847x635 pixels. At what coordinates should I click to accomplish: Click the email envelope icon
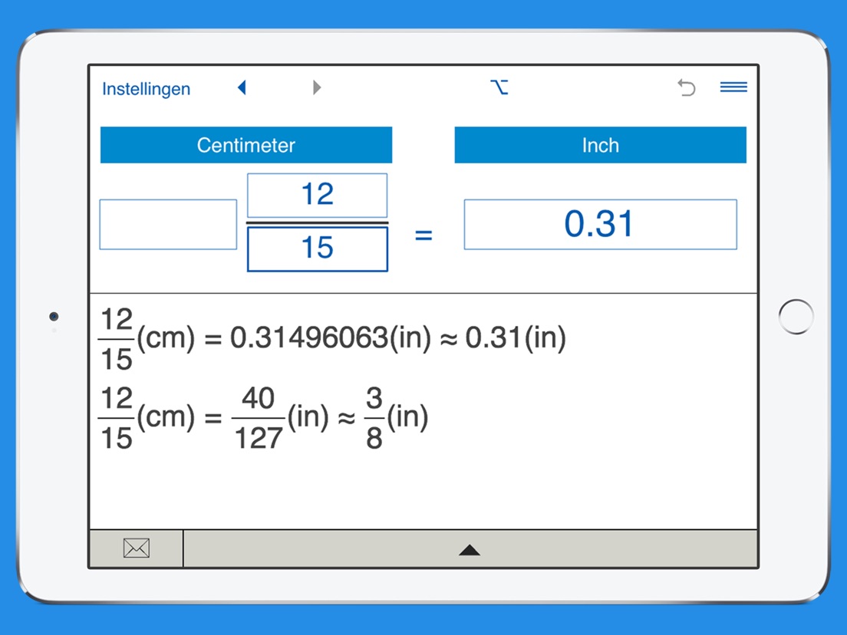136,548
